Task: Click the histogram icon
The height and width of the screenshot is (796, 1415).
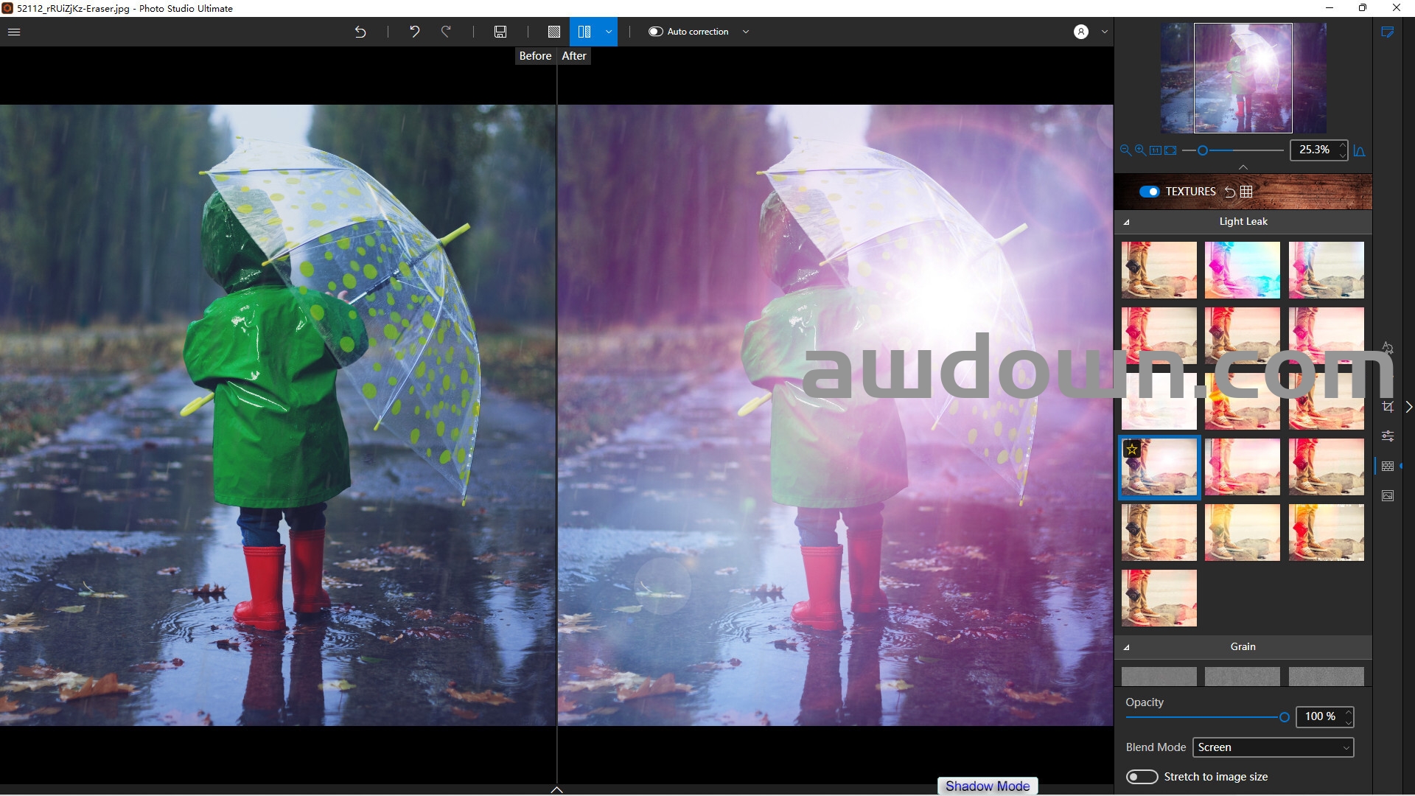Action: click(1360, 150)
